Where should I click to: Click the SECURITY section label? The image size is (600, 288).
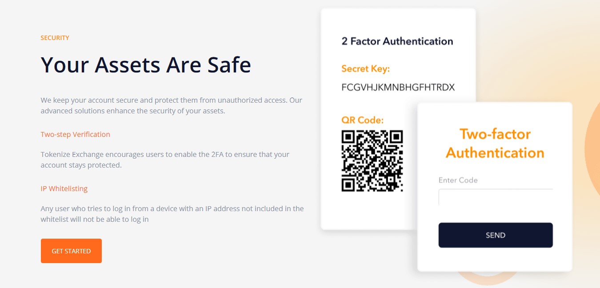pos(55,38)
